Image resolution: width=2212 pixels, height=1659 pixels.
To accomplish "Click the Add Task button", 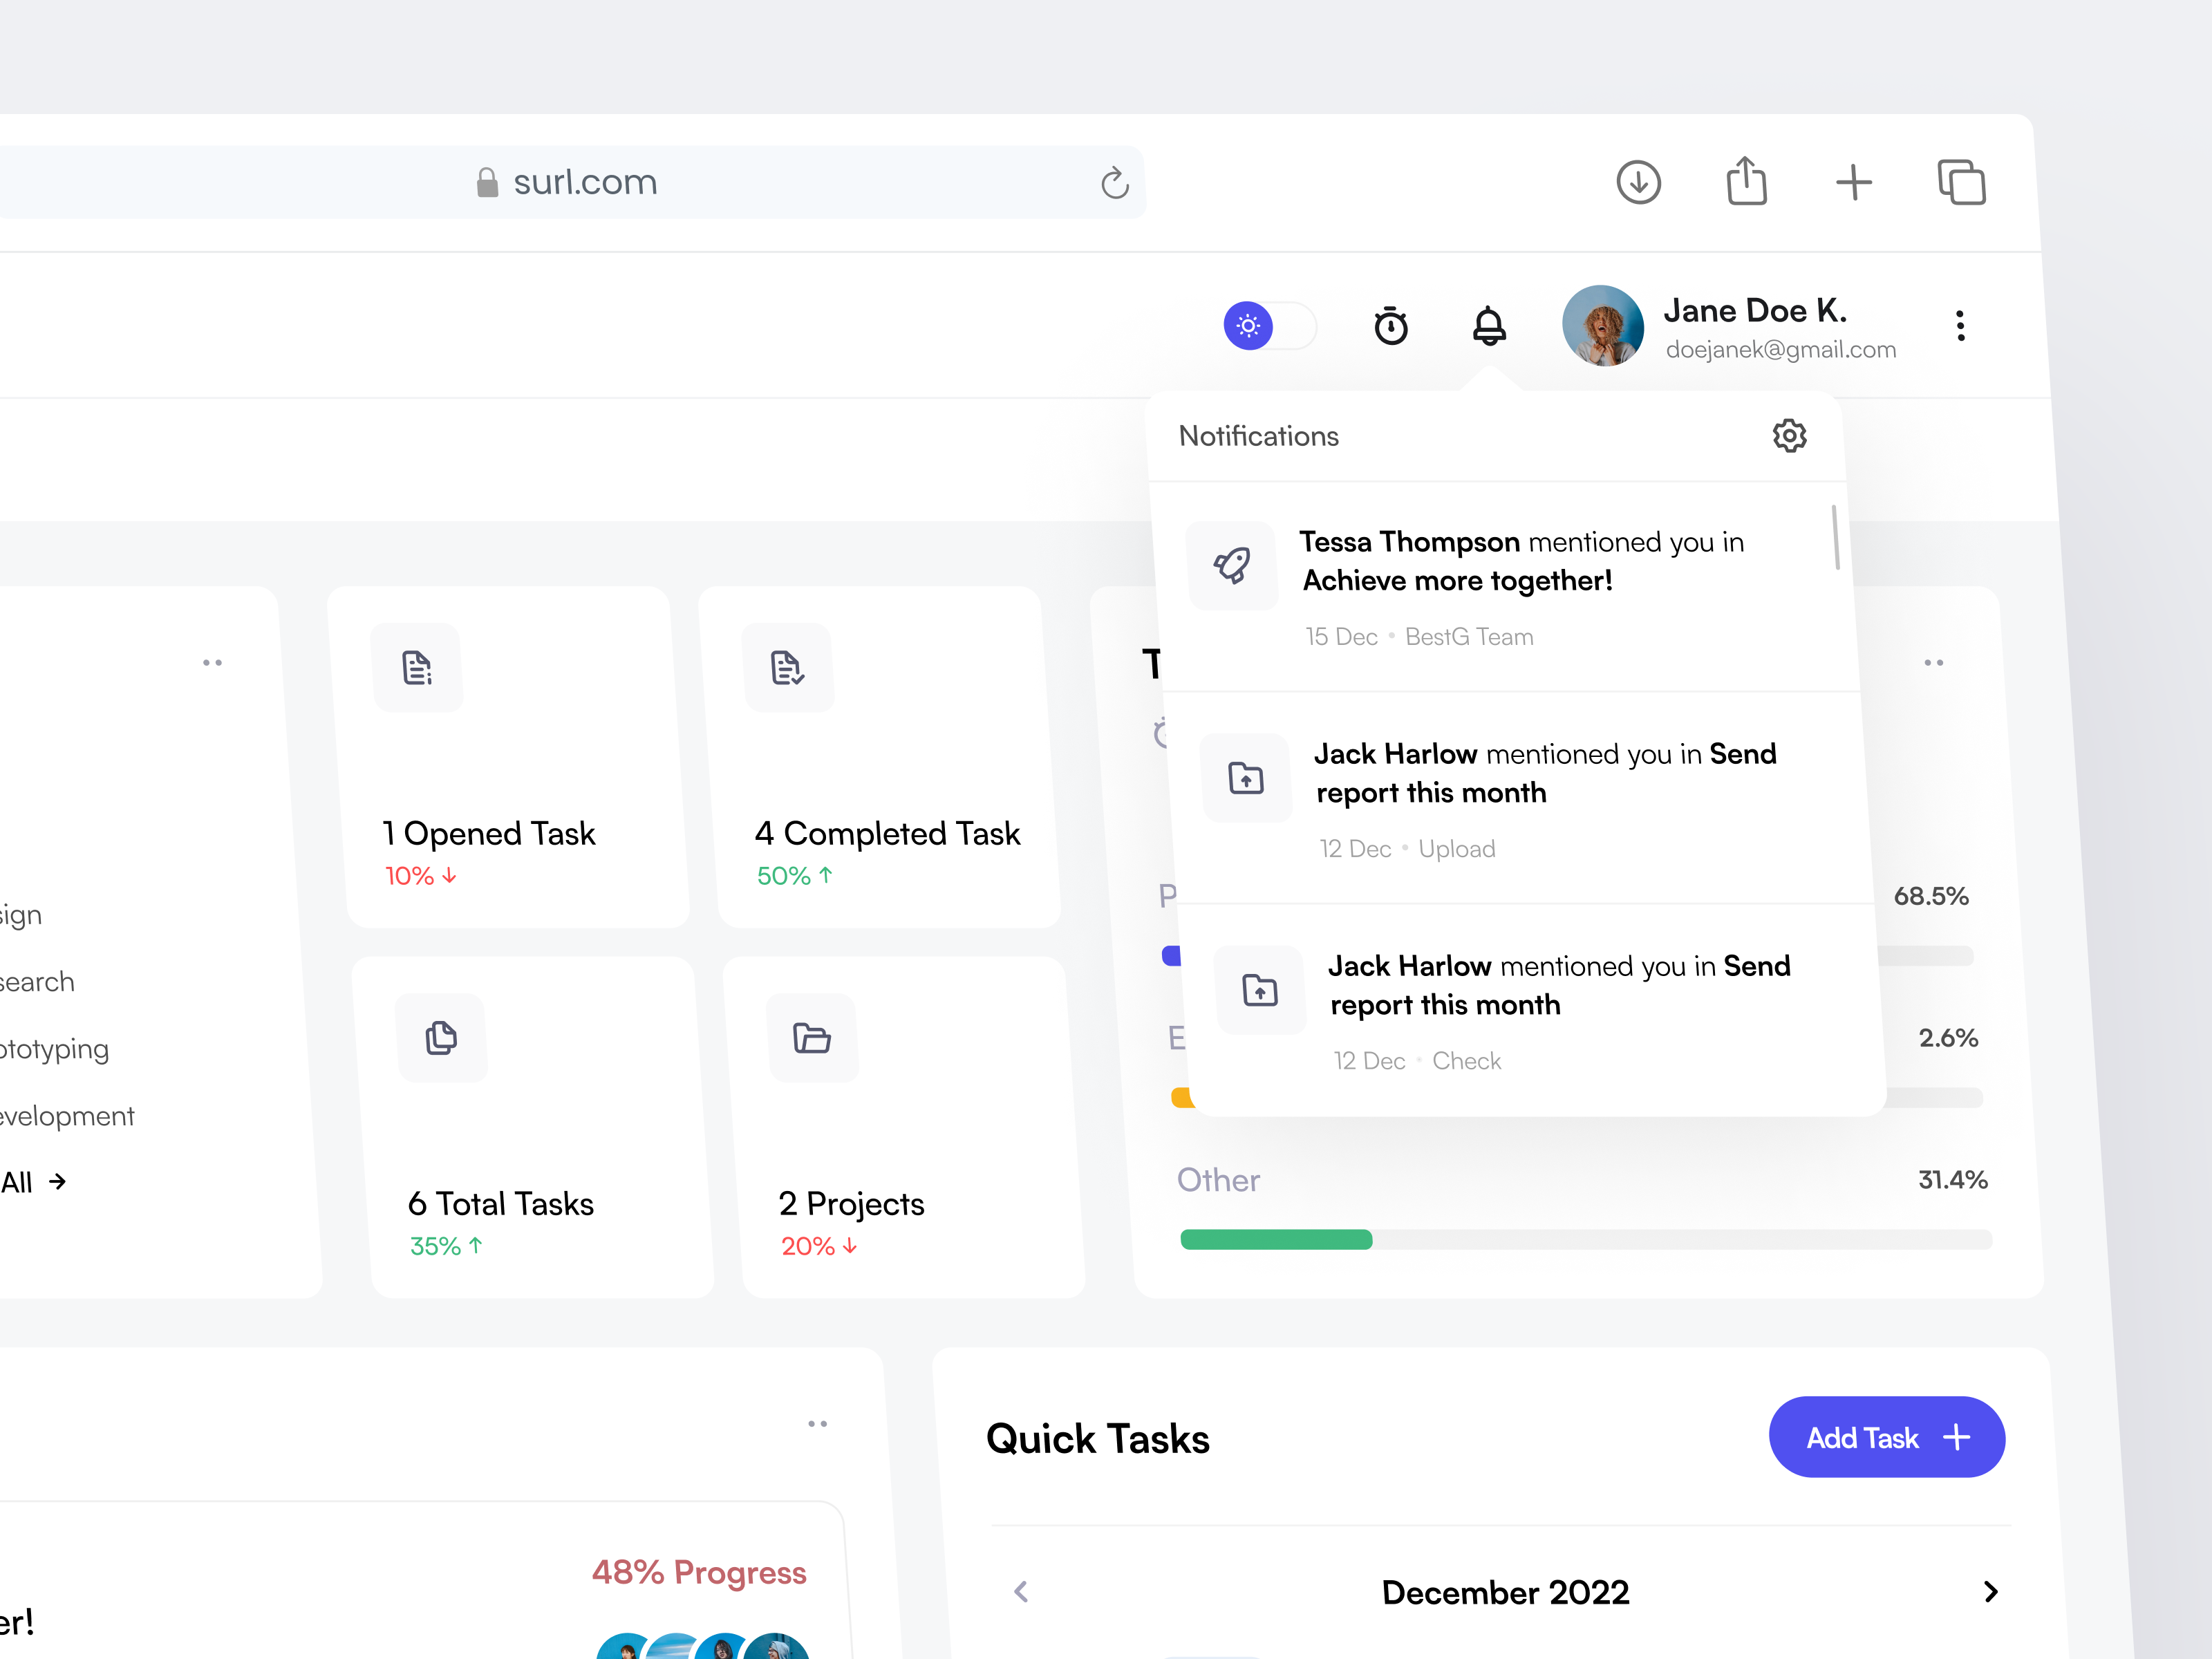I will click(1886, 1437).
